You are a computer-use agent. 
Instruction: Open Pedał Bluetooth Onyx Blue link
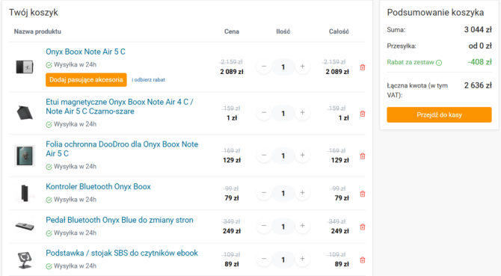[120, 220]
